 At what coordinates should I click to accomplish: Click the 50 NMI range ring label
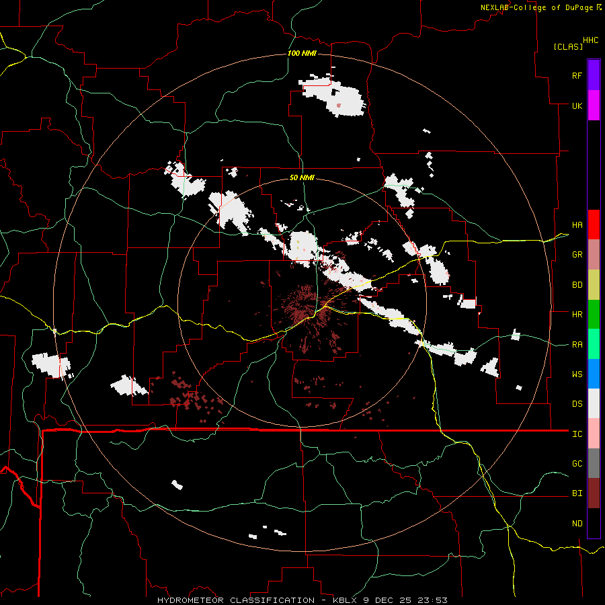point(302,177)
